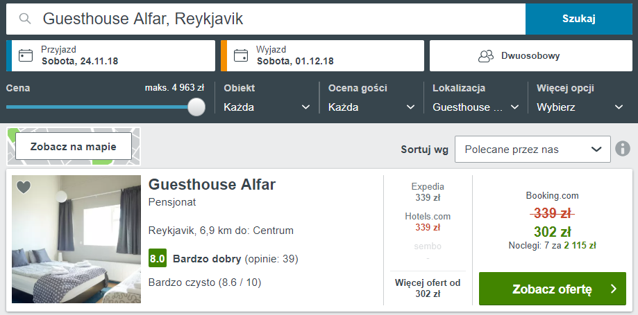Click the magnifying glass search icon

pyautogui.click(x=25, y=19)
